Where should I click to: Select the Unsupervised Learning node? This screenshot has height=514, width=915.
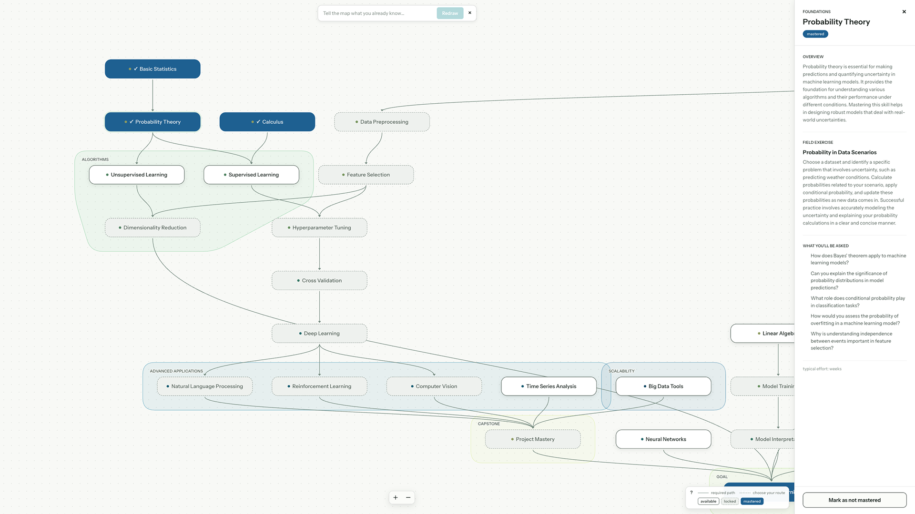pyautogui.click(x=137, y=175)
